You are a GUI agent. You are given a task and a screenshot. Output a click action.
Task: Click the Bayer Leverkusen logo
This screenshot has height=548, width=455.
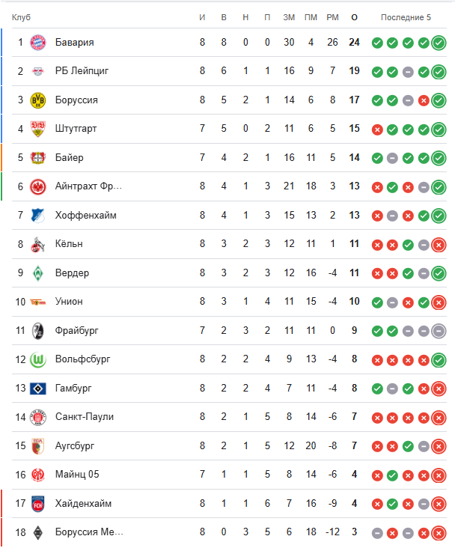pyautogui.click(x=37, y=158)
